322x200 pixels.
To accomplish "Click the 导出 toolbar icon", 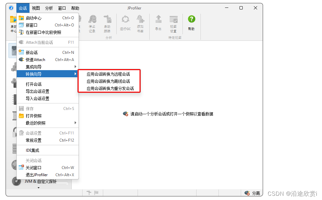I will click(158, 19).
